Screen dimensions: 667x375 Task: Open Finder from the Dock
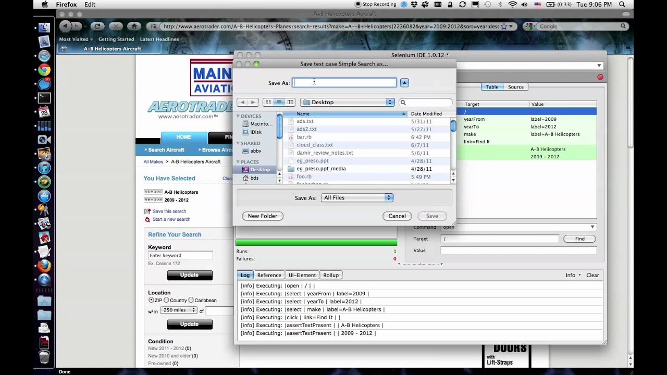[x=44, y=28]
